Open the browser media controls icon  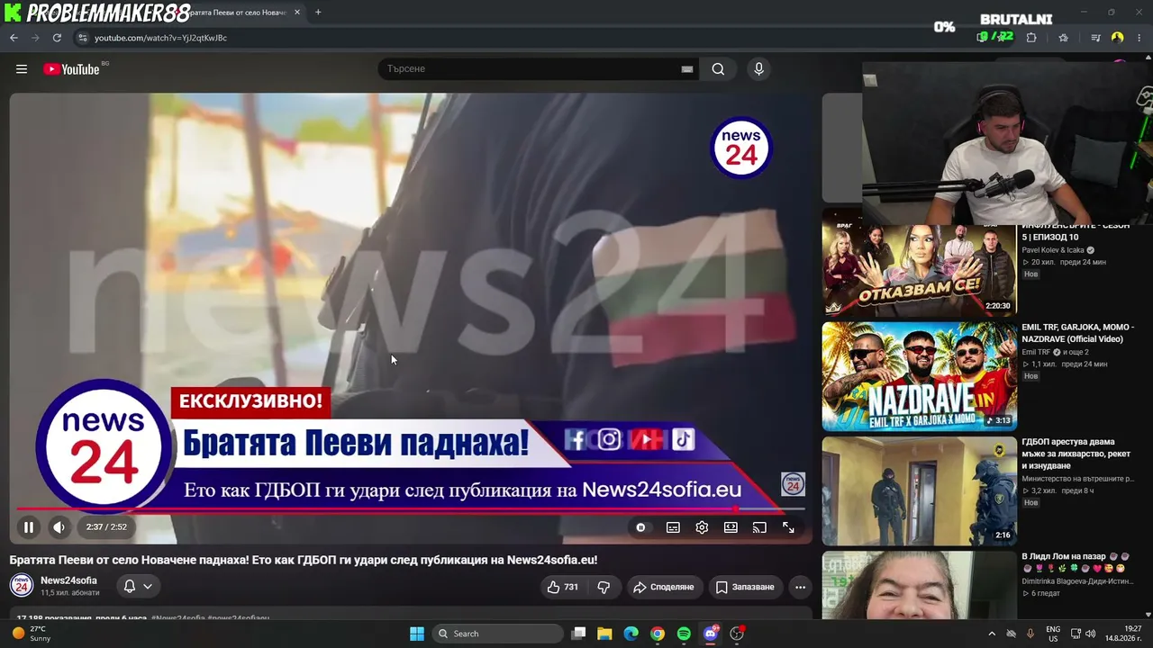click(x=1095, y=38)
